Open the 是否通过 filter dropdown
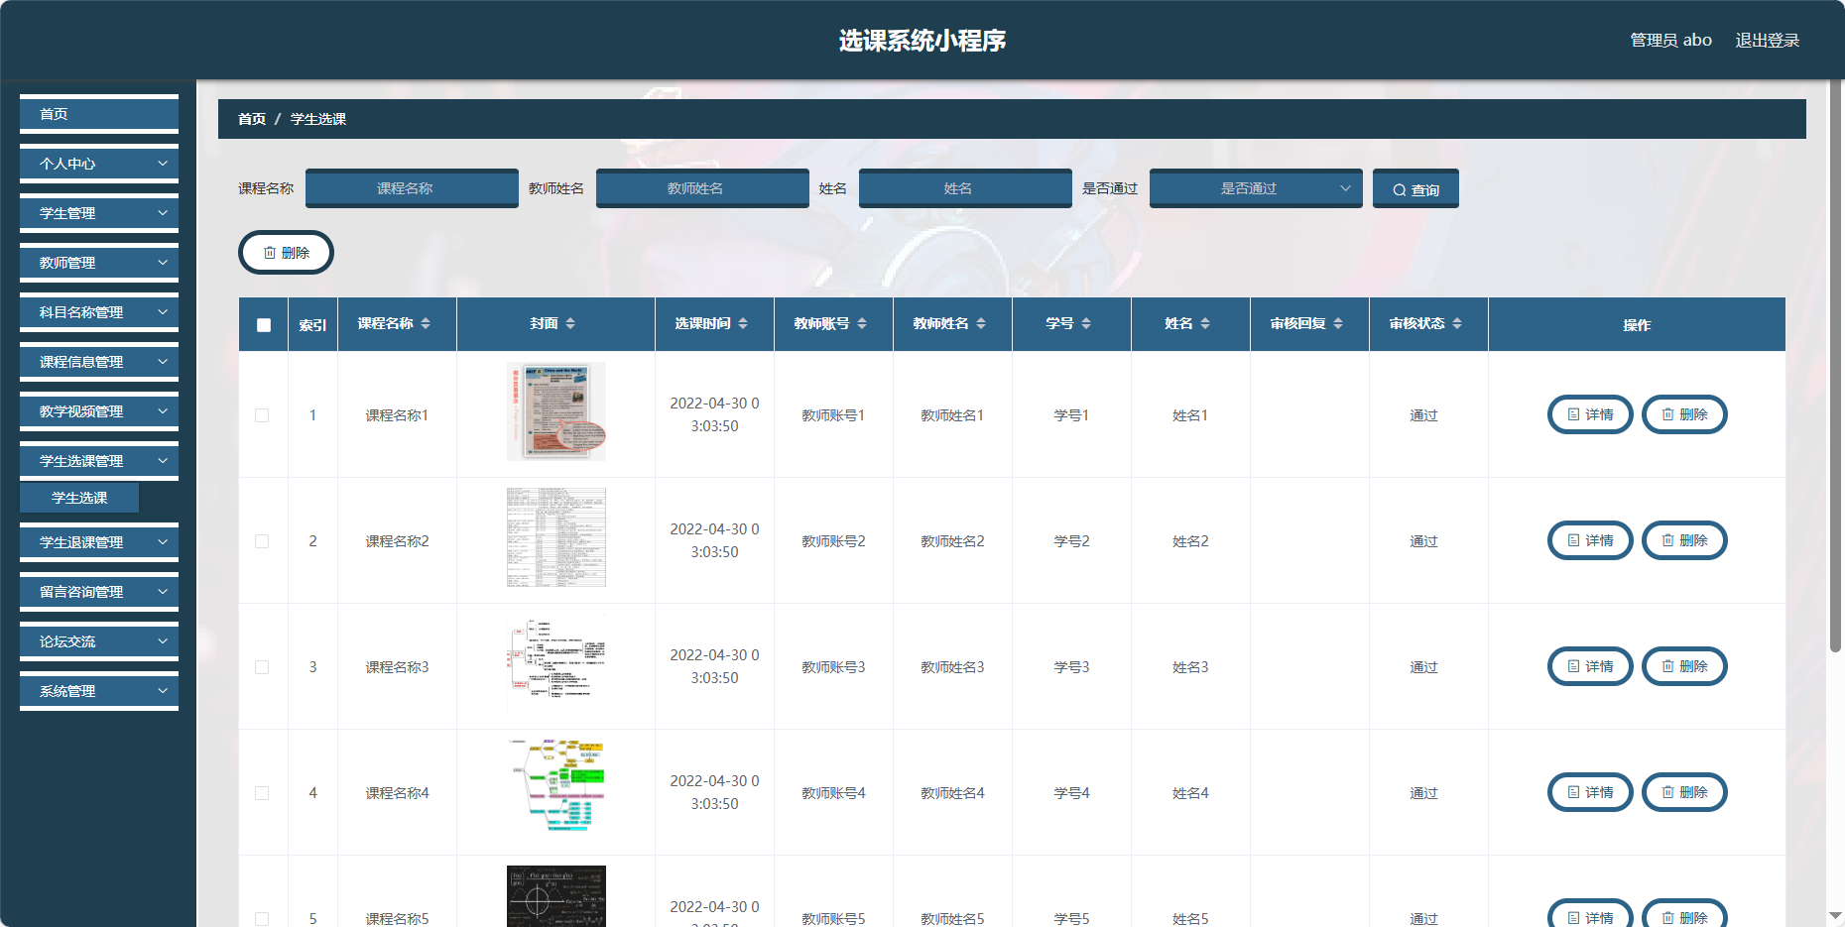Viewport: 1845px width, 927px height. pos(1256,188)
